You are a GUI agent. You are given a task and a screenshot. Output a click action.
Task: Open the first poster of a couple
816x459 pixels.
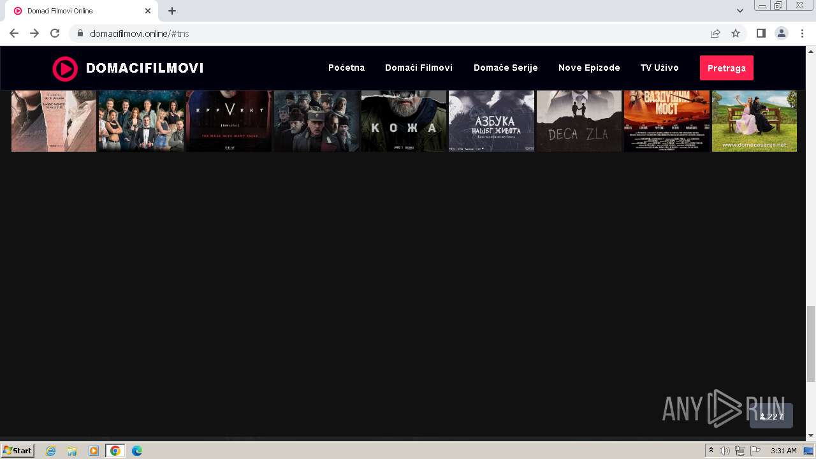54,121
